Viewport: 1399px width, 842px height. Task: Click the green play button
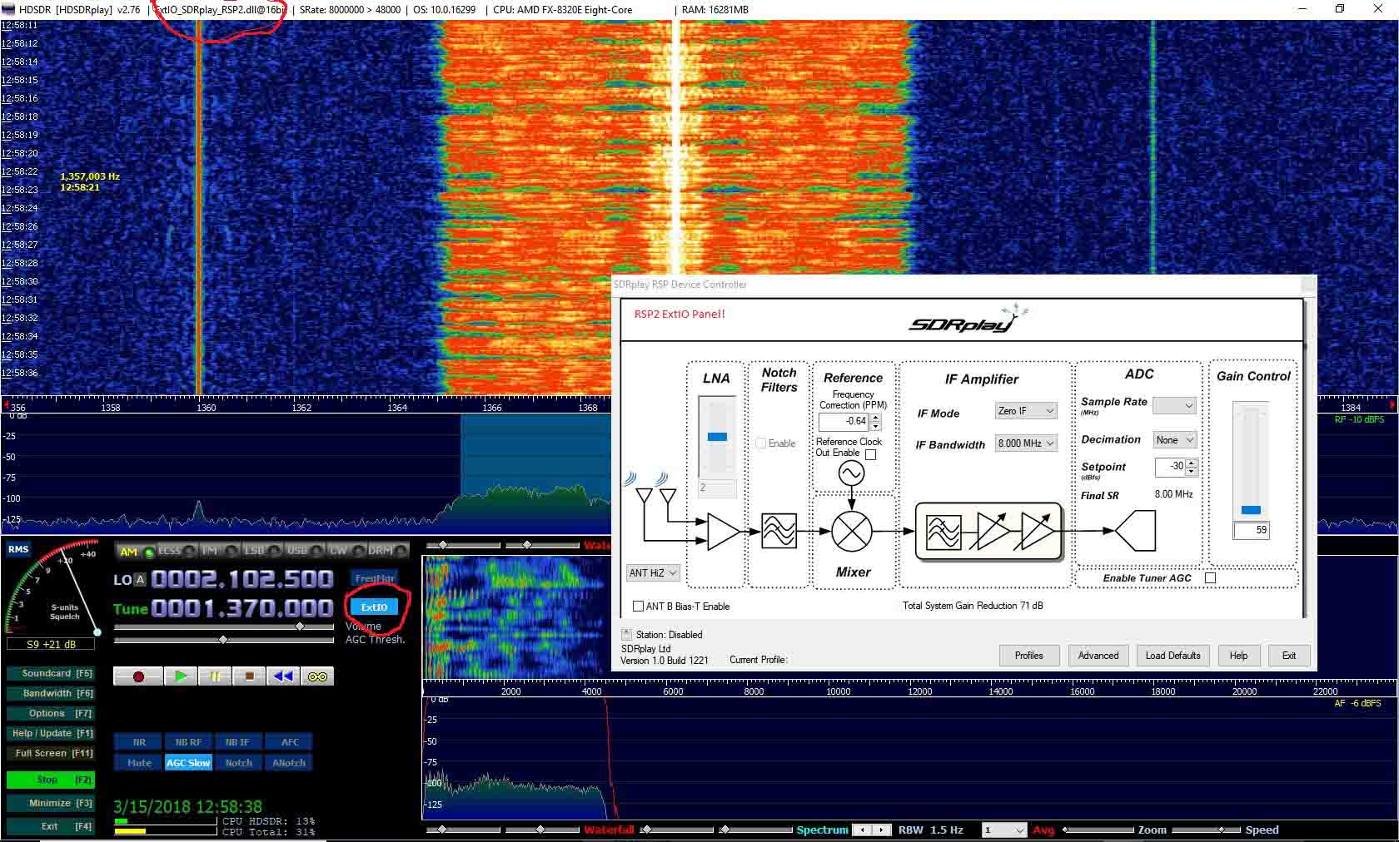pos(181,676)
